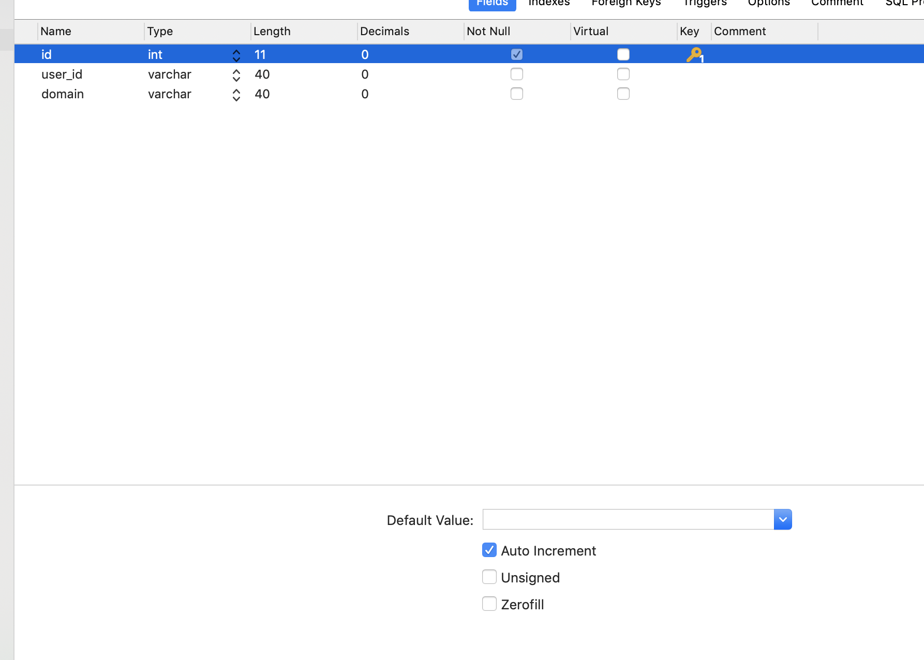Viewport: 924px width, 660px height.
Task: Click the Decimals column header
Action: click(411, 32)
